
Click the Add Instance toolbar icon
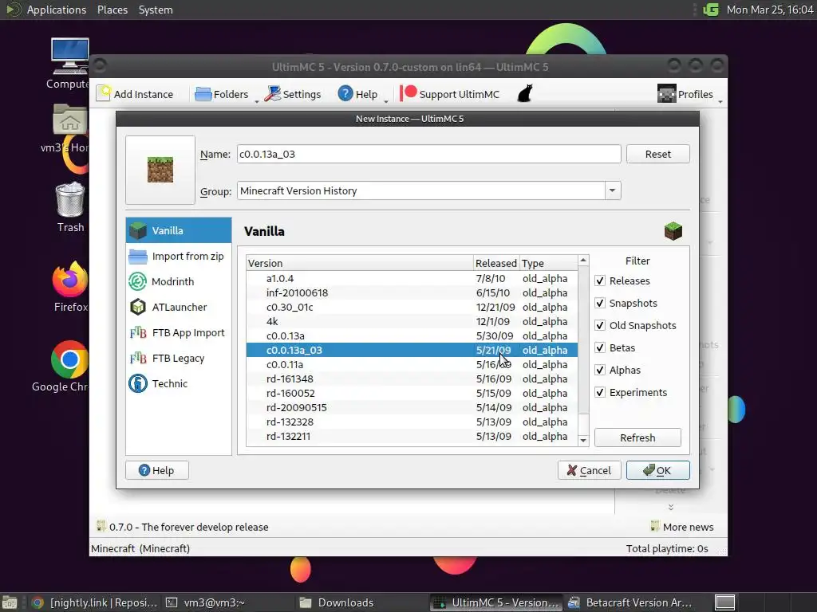pos(105,94)
